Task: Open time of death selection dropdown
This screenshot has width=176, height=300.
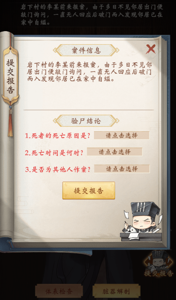Action: 115,152
